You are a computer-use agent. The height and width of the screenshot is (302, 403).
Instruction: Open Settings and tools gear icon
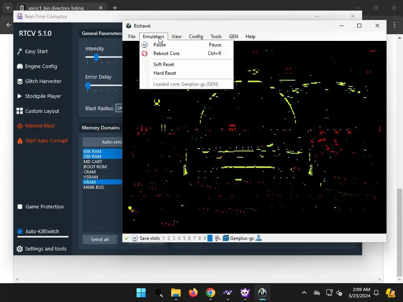point(20,249)
